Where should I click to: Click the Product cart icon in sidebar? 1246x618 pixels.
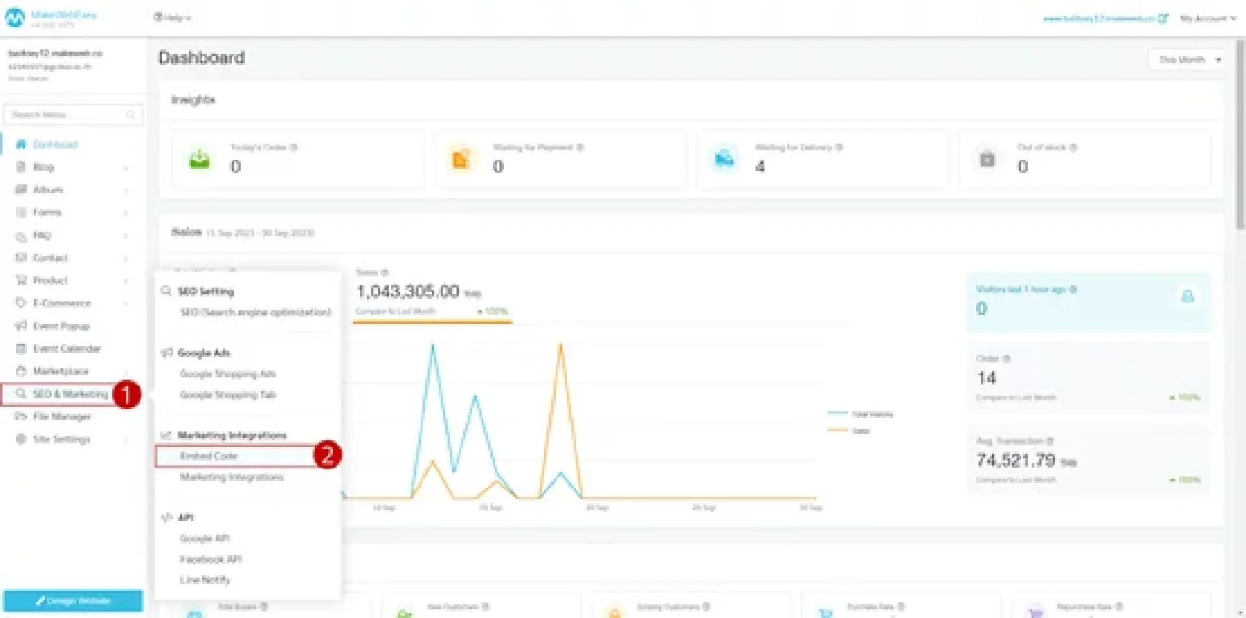click(21, 280)
